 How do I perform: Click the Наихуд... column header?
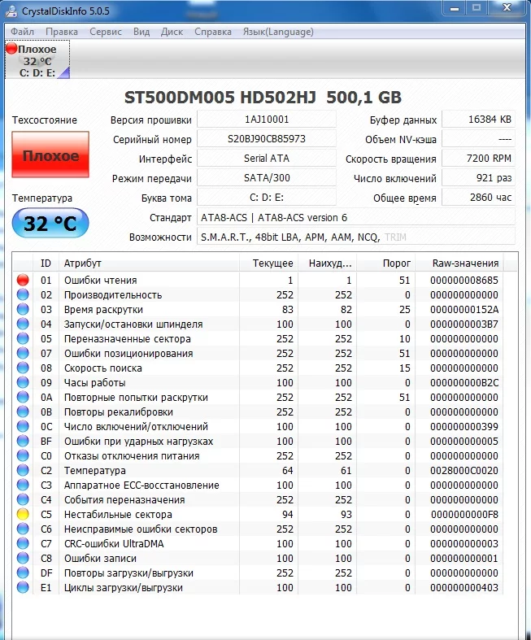(328, 263)
